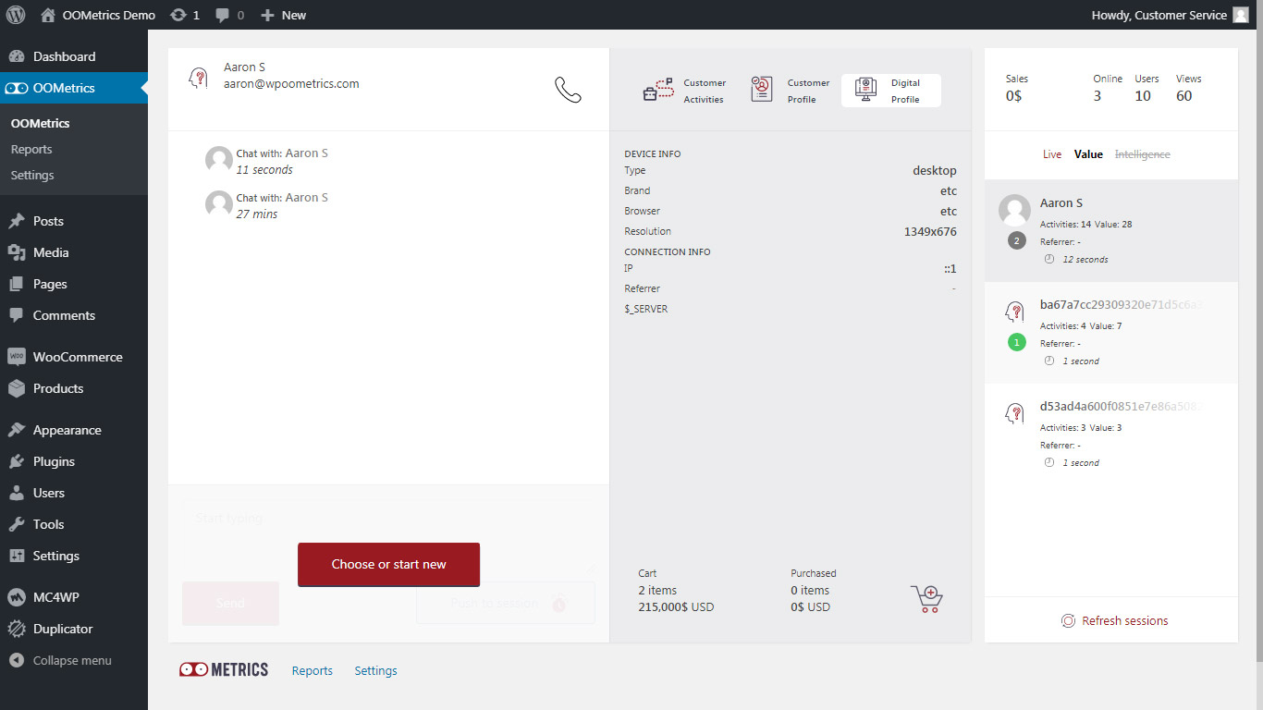Switch to Customer Activities tab
Screen dimensions: 1263x710
click(x=684, y=91)
